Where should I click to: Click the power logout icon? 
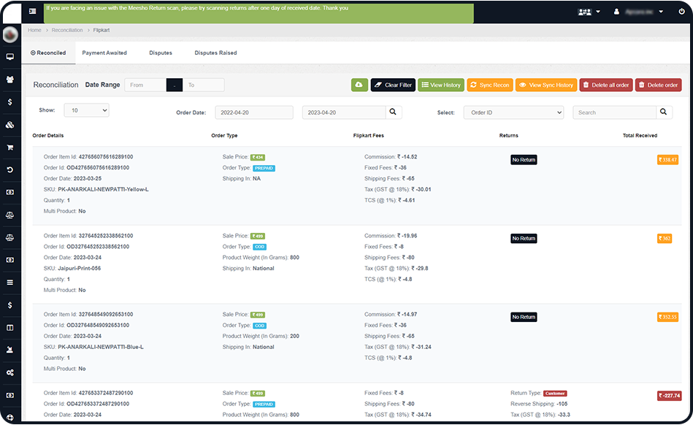pos(681,12)
